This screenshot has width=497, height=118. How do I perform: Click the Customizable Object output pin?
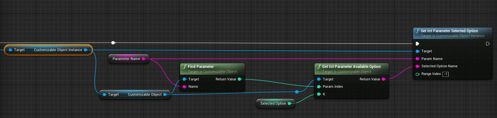(x=165, y=94)
